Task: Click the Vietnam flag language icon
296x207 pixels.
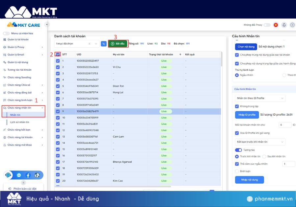Action: pyautogui.click(x=276, y=25)
